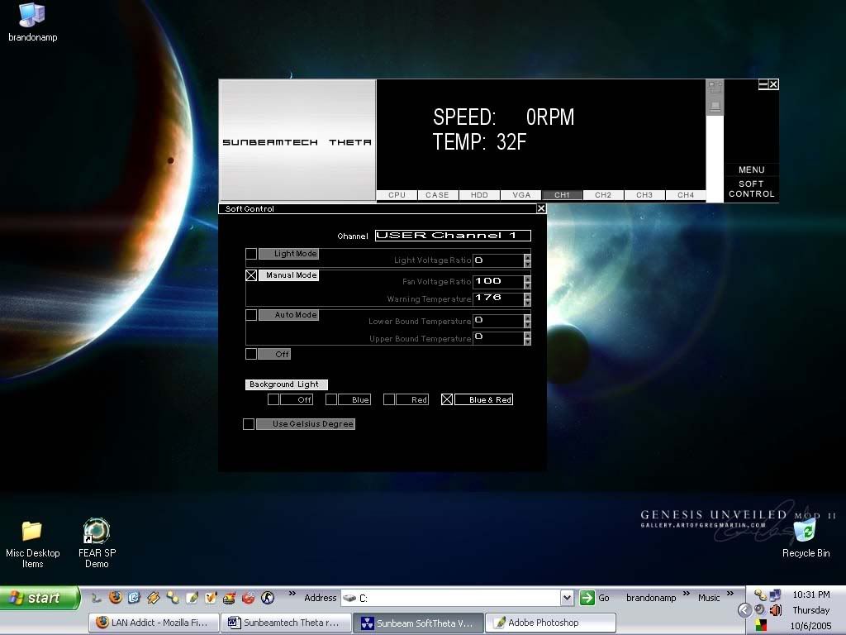Click the network diagram icon in Theta panel
This screenshot has height=635, width=846.
pos(715,86)
